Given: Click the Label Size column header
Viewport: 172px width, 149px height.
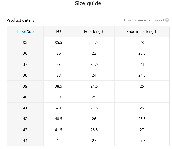Looking at the screenshot, I should pyautogui.click(x=25, y=32).
